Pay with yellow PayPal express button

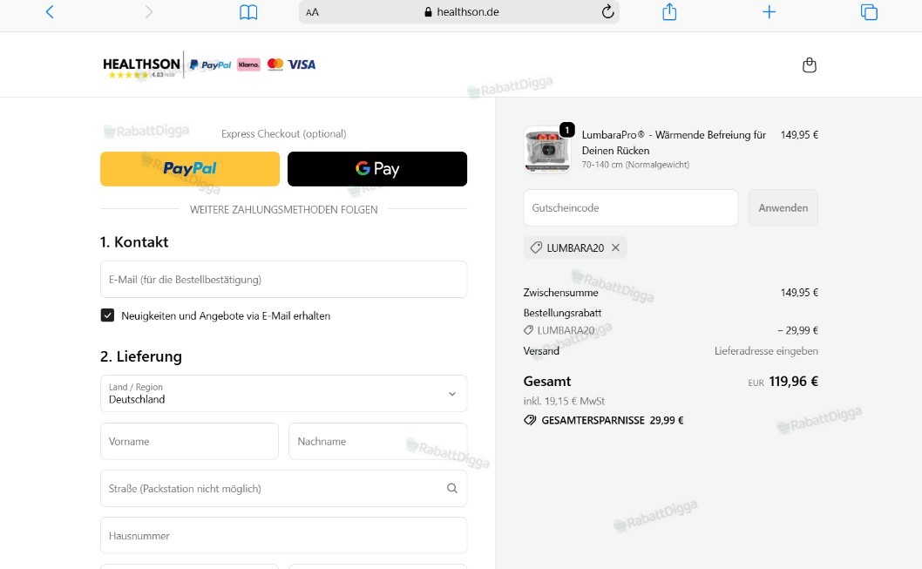coord(190,169)
